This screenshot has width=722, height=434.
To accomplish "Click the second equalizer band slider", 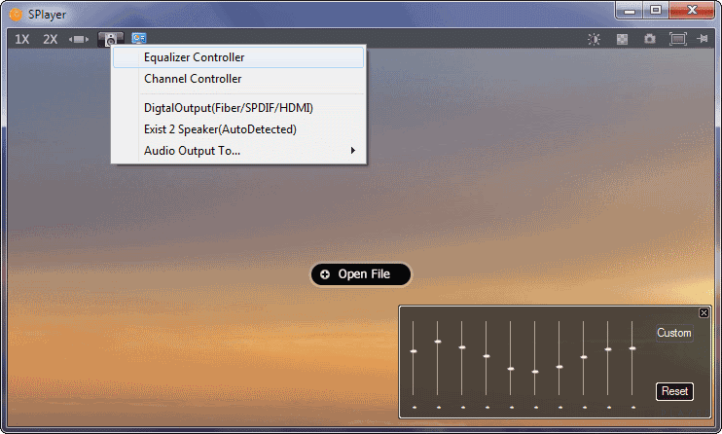I will point(438,342).
